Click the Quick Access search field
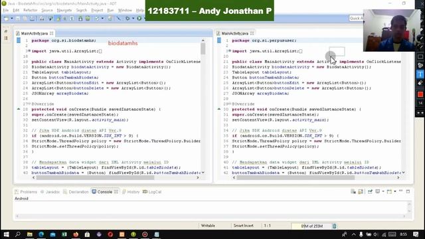The height and width of the screenshot is (239, 425). point(356,18)
